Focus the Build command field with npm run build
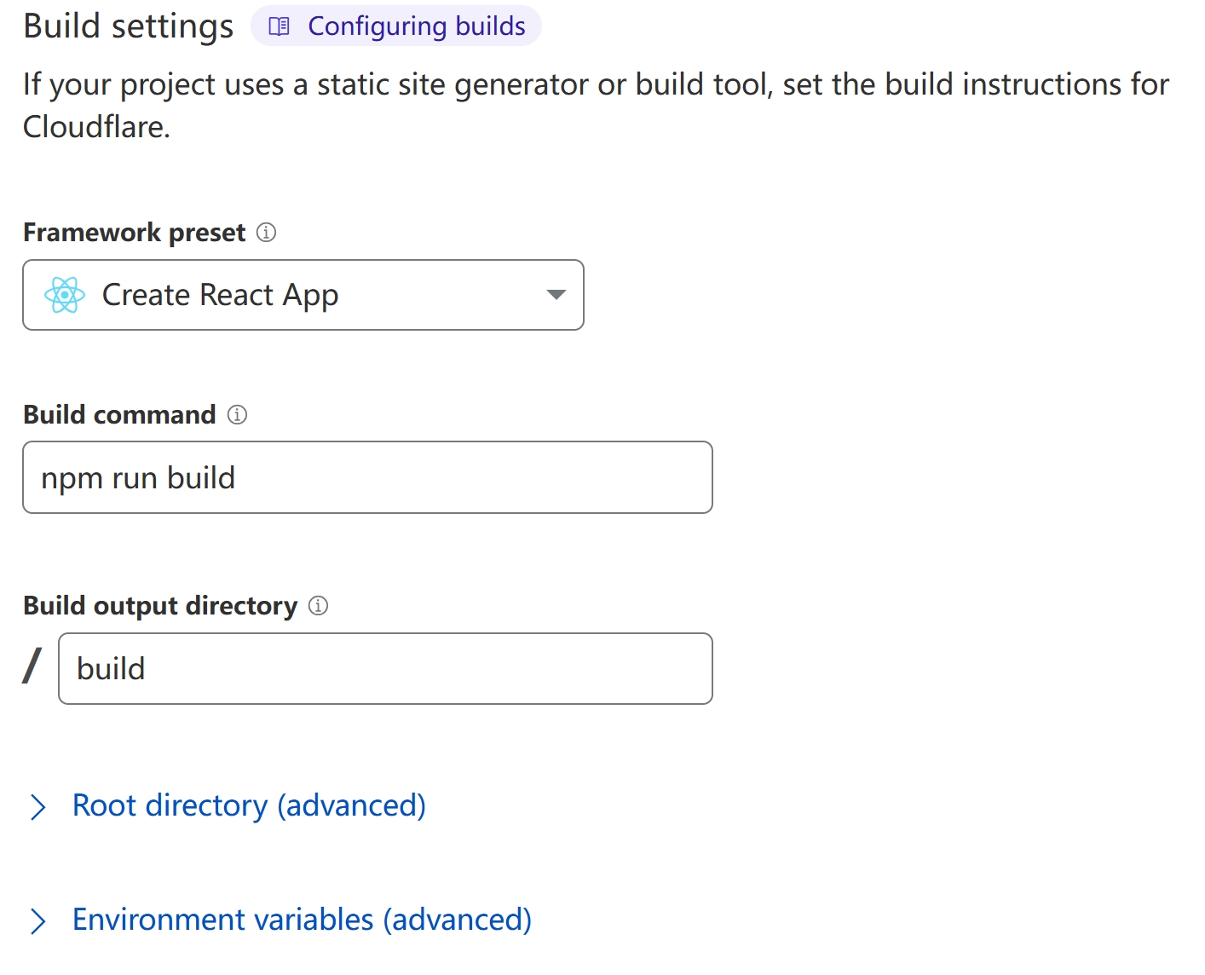Screen dimensions: 1205x975 pos(367,477)
